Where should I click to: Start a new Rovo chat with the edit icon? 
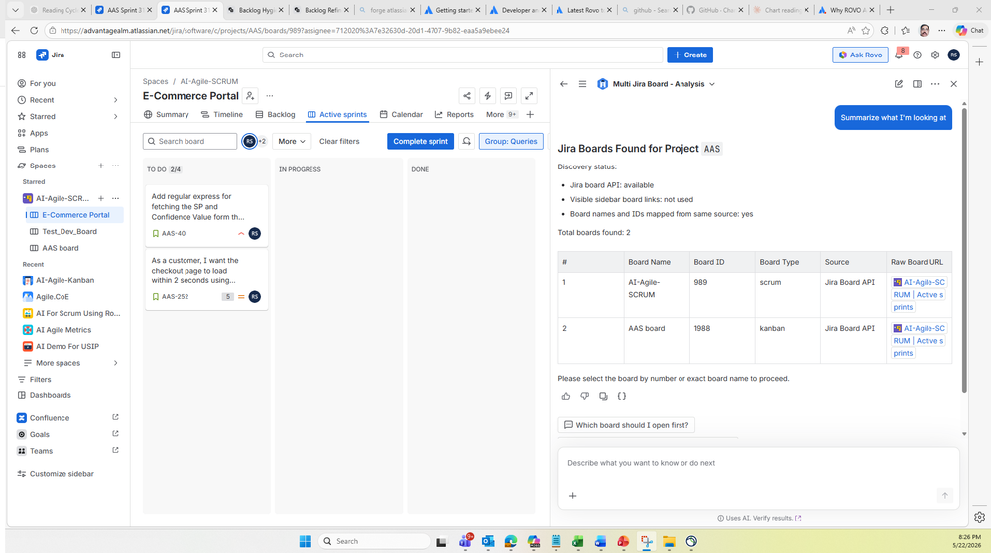point(898,84)
